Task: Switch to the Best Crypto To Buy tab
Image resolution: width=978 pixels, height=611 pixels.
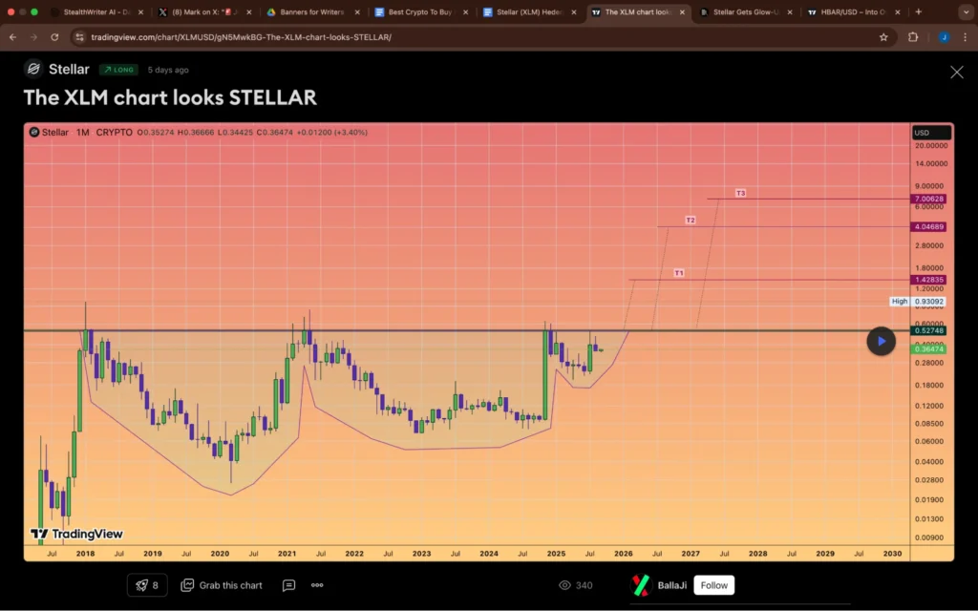Action: point(420,11)
